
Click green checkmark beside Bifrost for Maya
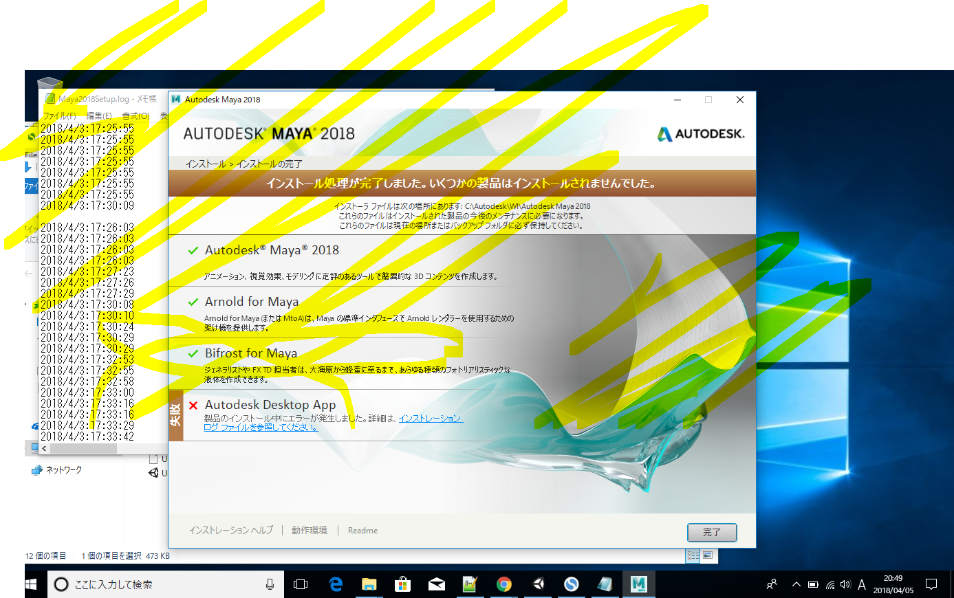(x=193, y=354)
